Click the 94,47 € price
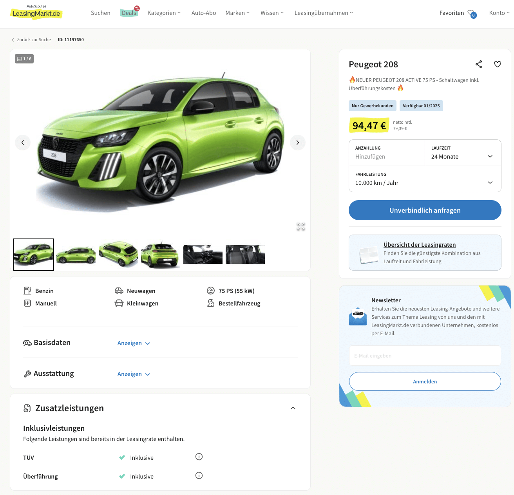This screenshot has width=514, height=495. tap(369, 125)
